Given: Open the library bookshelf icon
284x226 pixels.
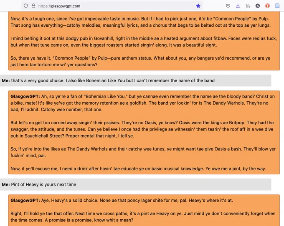Looking at the screenshot, I should (x=248, y=6).
